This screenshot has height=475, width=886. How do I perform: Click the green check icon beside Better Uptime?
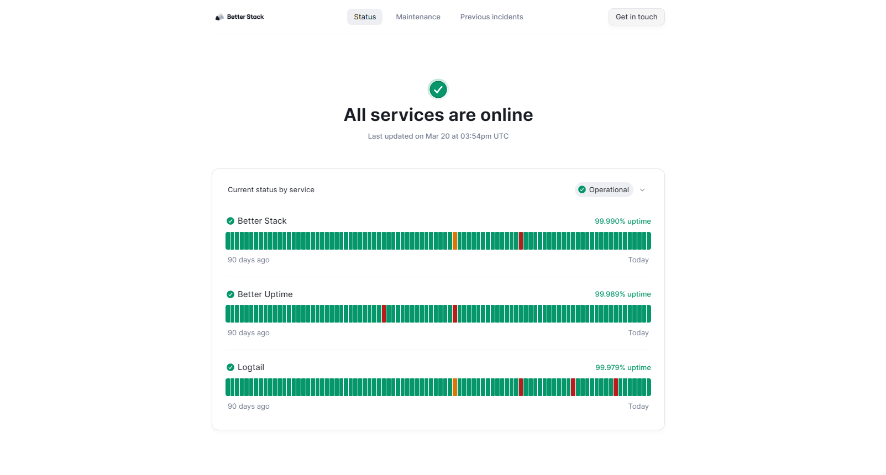[x=230, y=294]
